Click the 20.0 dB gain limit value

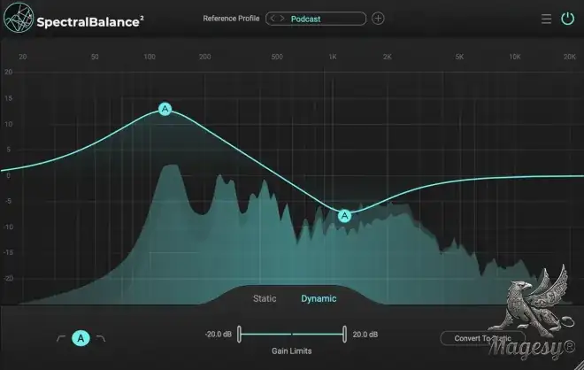click(365, 335)
